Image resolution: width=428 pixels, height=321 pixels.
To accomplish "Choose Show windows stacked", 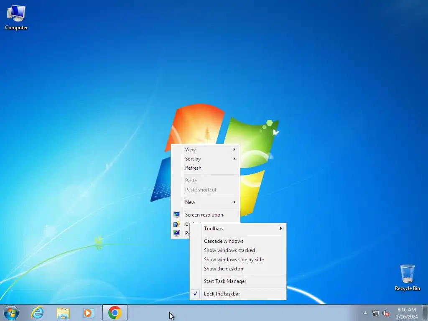I will pyautogui.click(x=238, y=251).
